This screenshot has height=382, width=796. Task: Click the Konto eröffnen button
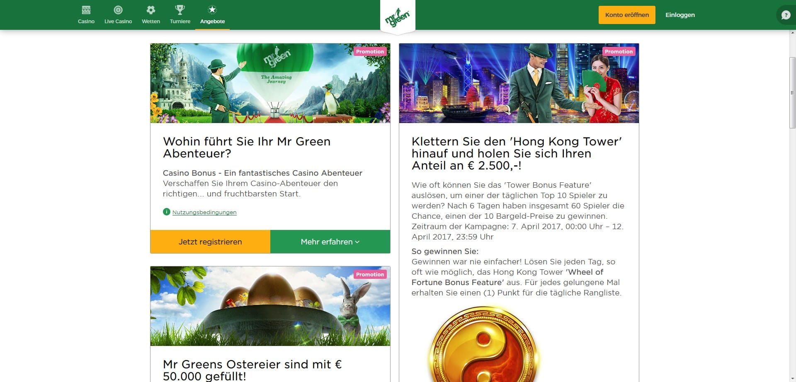pos(627,15)
